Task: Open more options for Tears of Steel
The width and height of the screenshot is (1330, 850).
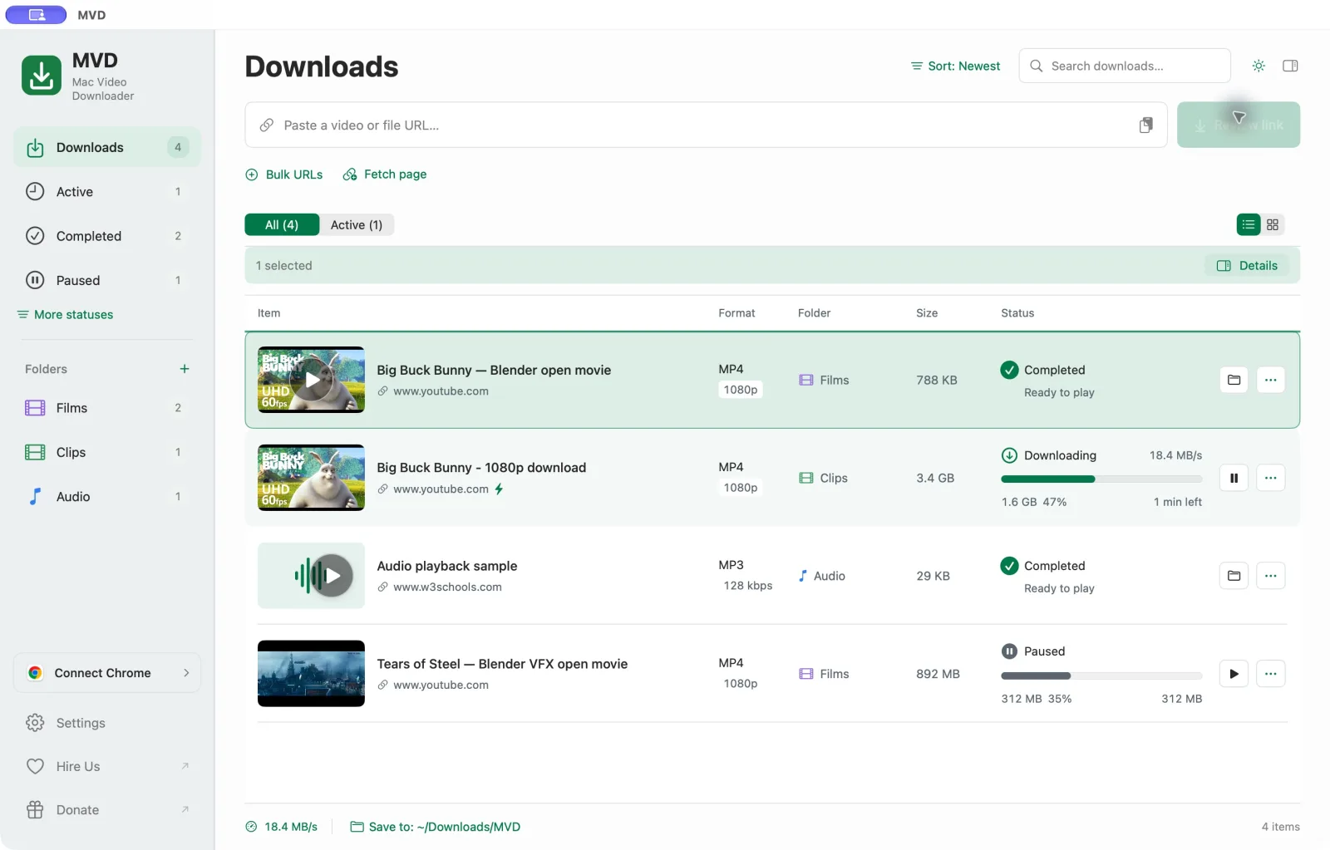Action: pyautogui.click(x=1270, y=674)
